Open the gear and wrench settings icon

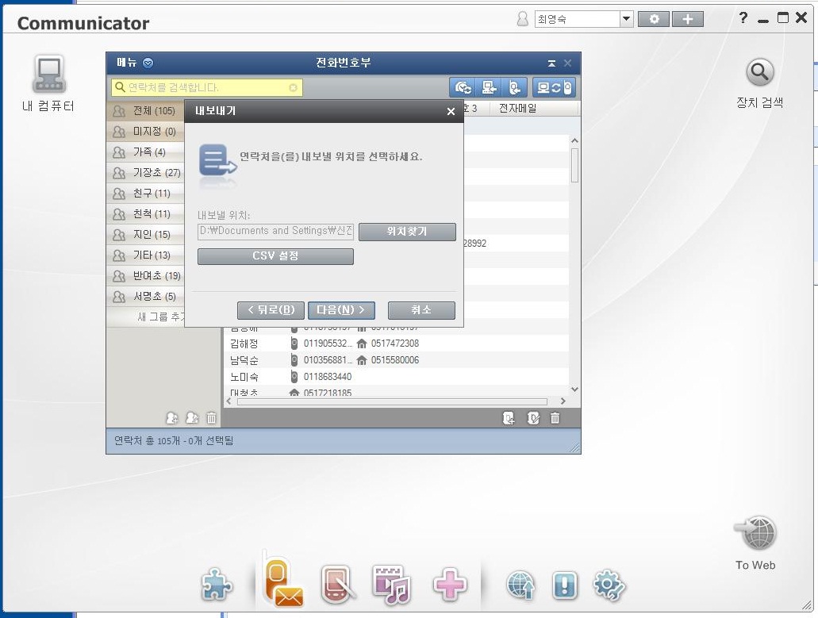tap(609, 585)
